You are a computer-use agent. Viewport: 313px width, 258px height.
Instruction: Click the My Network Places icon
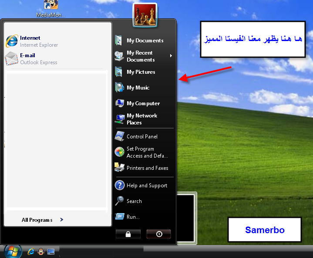120,119
